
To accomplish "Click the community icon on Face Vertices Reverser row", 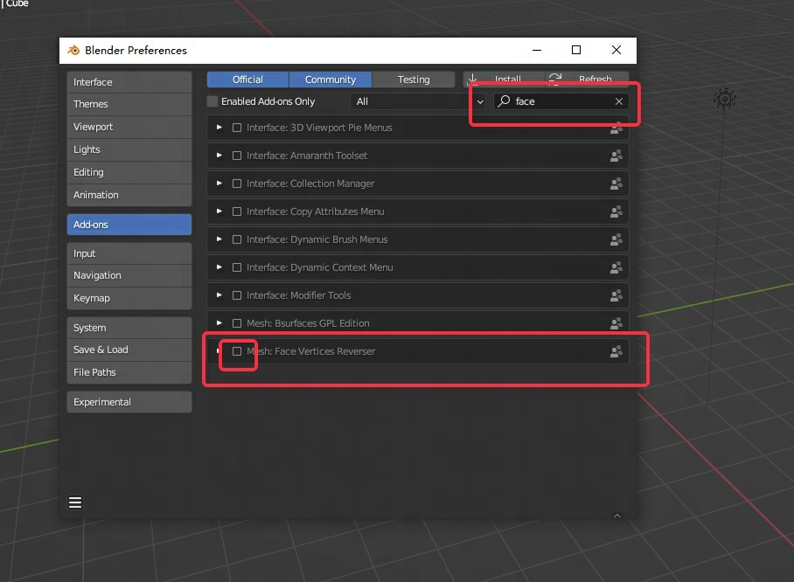I will 616,351.
